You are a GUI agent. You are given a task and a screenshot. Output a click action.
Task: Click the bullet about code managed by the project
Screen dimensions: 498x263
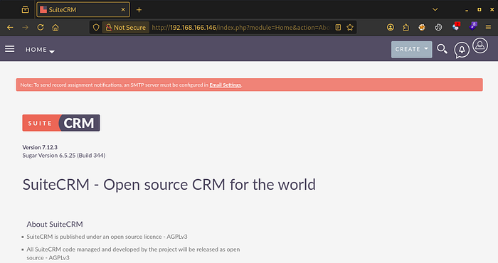pos(133,254)
